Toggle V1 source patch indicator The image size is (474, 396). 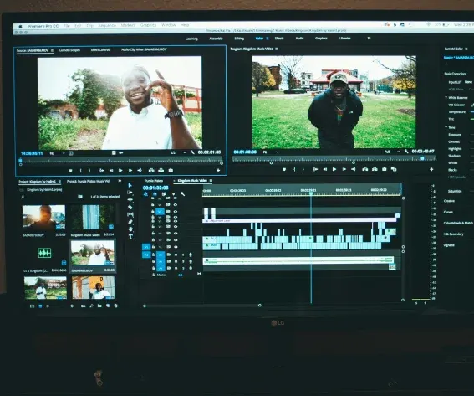click(x=146, y=247)
